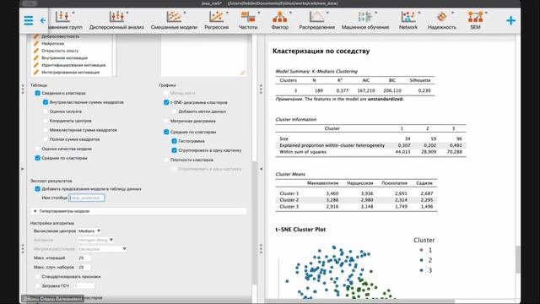The height and width of the screenshot is (304, 540).
Task: Click the Cluster 3 legend color dot
Action: 422,270
